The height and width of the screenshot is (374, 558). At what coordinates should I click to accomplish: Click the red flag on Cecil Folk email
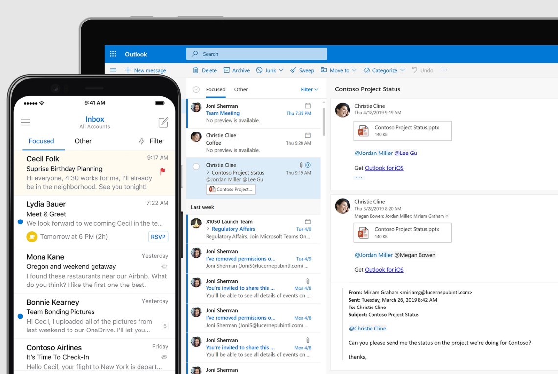pos(163,171)
